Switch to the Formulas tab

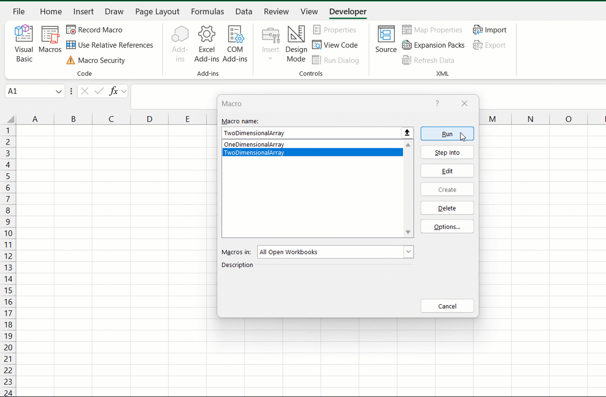click(x=207, y=11)
